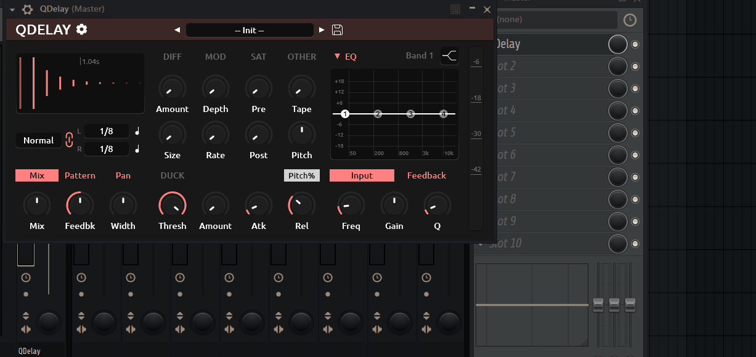Select EQ band node 4
Viewport: 756px width, 357px height.
click(x=443, y=114)
